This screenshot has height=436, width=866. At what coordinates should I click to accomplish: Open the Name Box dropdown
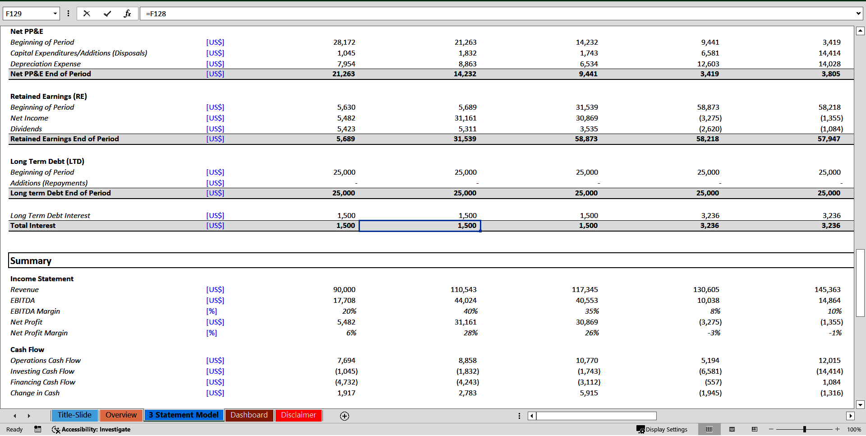pos(55,14)
